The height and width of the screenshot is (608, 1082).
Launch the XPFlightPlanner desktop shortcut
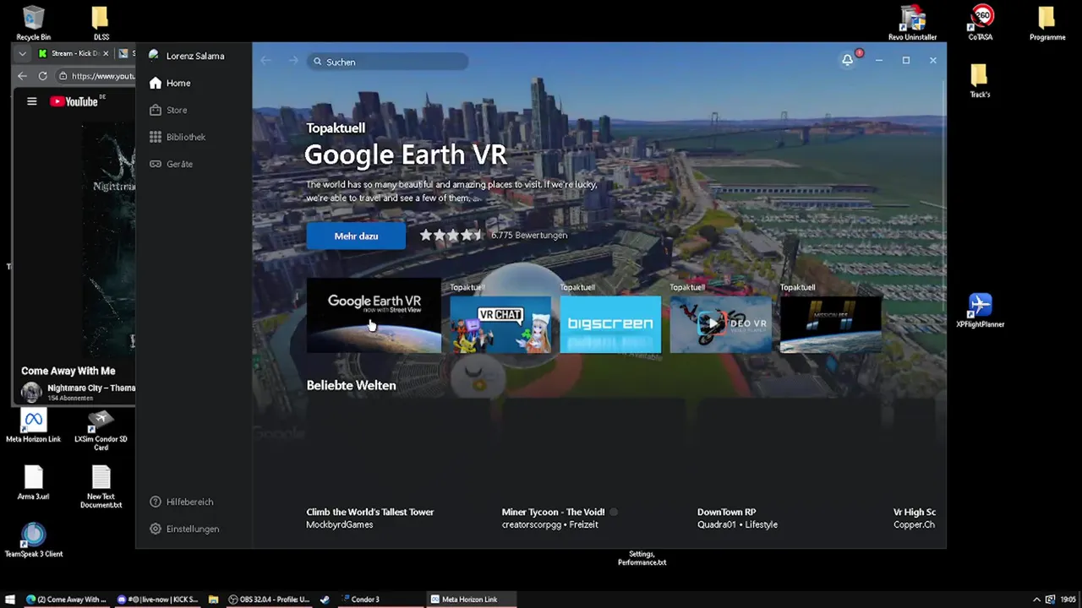pos(980,310)
